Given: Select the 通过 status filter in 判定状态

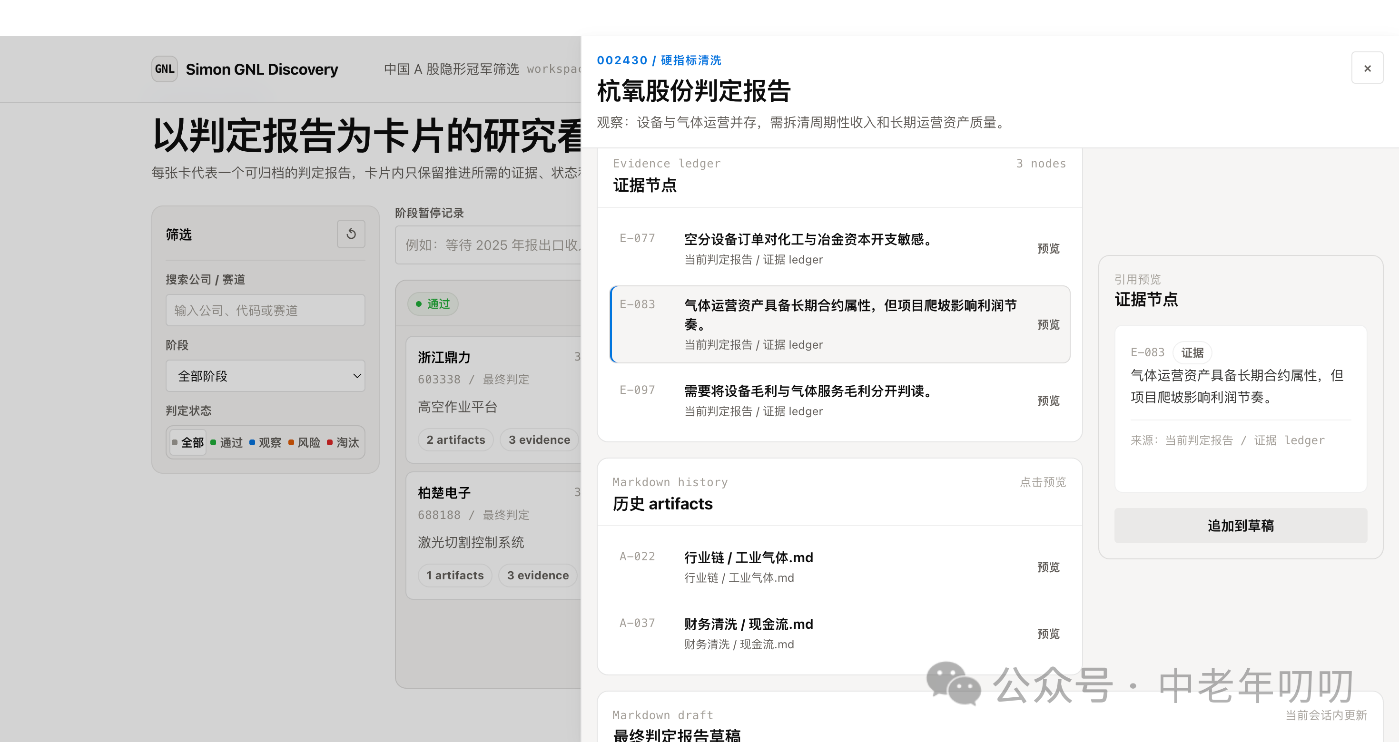Looking at the screenshot, I should pos(227,442).
